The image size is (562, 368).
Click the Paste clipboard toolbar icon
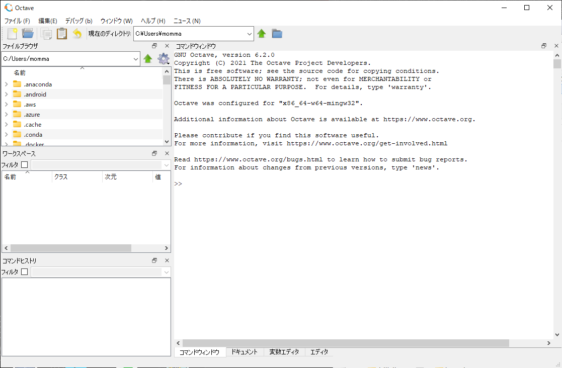(x=62, y=34)
